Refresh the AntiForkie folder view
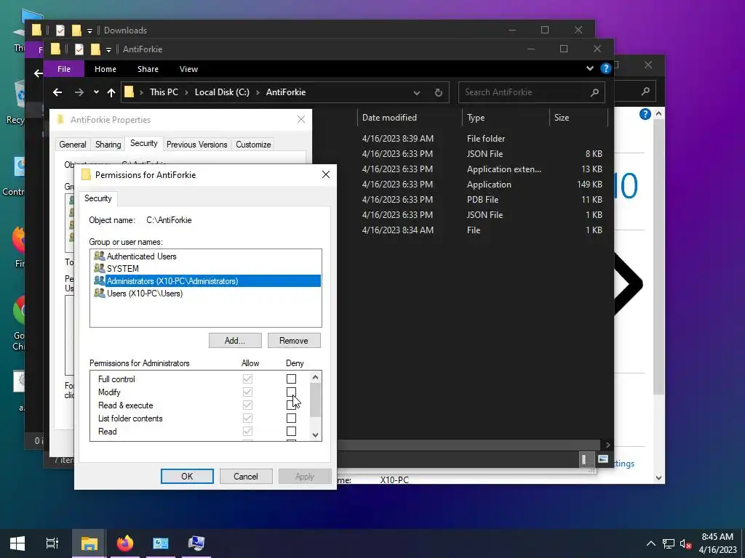The image size is (745, 558). click(438, 92)
